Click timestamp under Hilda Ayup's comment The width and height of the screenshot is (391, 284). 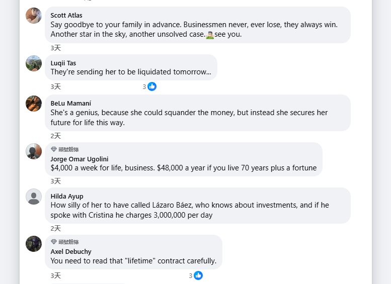55,228
